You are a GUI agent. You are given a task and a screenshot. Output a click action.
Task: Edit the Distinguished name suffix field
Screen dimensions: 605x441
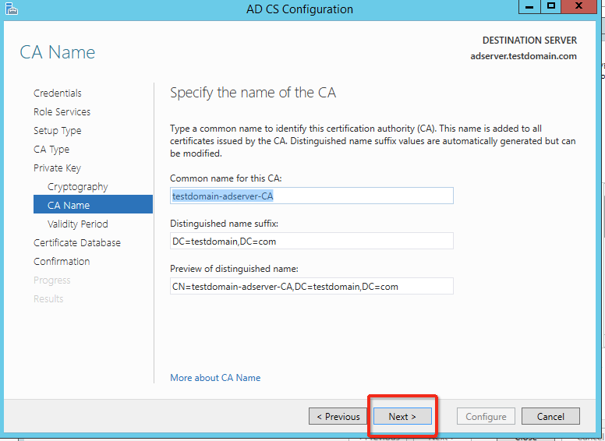311,241
